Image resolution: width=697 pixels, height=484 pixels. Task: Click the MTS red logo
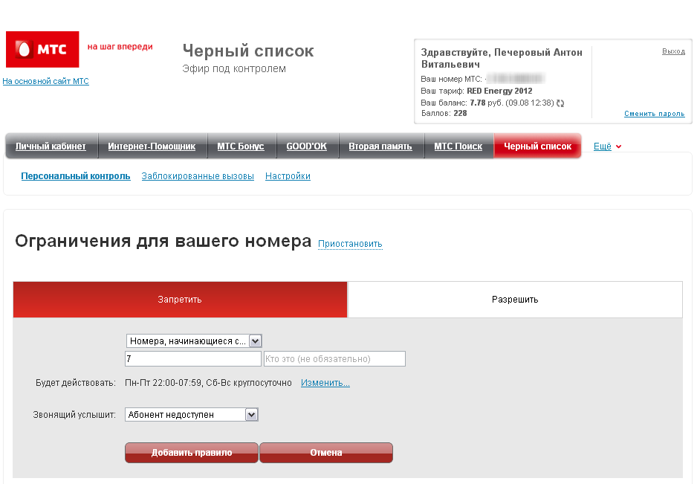[42, 50]
